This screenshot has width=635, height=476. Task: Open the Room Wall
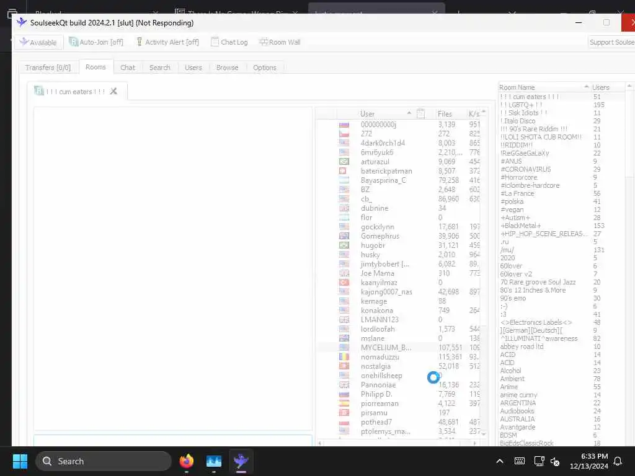pos(280,42)
